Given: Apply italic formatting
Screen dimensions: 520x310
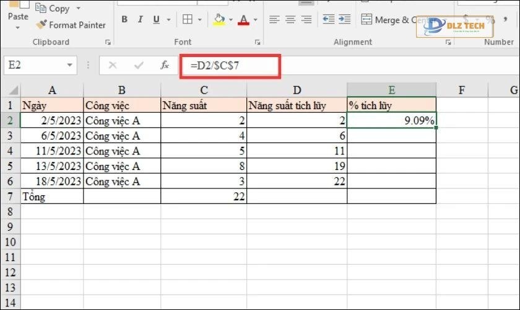Looking at the screenshot, I should tap(141, 20).
